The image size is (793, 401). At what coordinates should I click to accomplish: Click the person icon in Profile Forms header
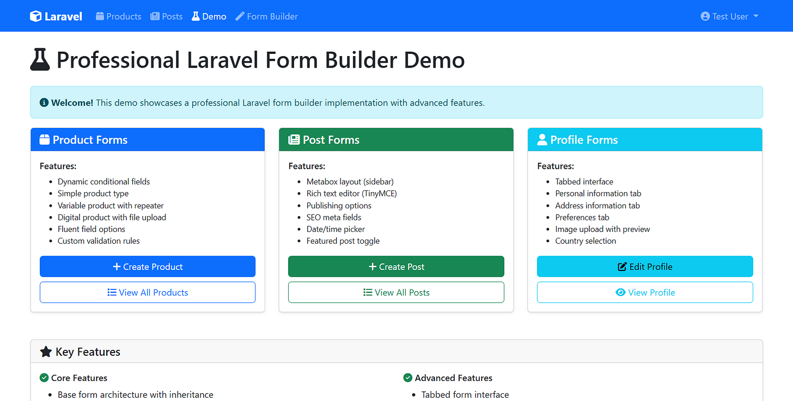point(542,140)
